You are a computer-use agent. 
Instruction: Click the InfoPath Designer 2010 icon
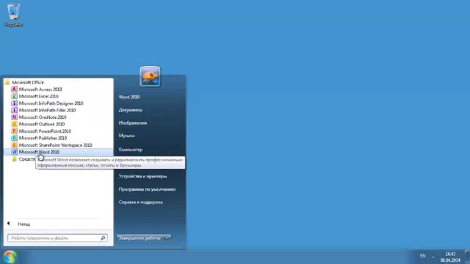point(14,103)
